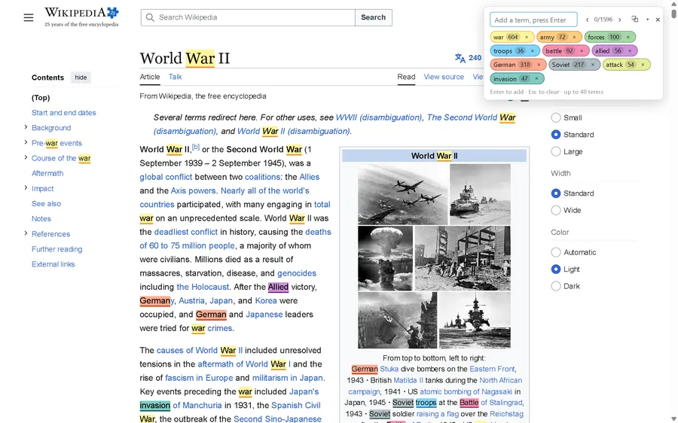Open 'Start and end dates' contents entry
The width and height of the screenshot is (678, 423).
click(63, 113)
